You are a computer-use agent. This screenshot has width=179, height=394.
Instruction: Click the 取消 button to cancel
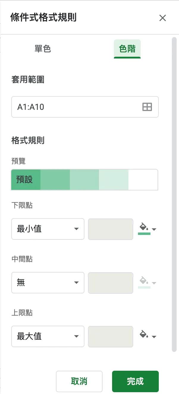tap(79, 381)
